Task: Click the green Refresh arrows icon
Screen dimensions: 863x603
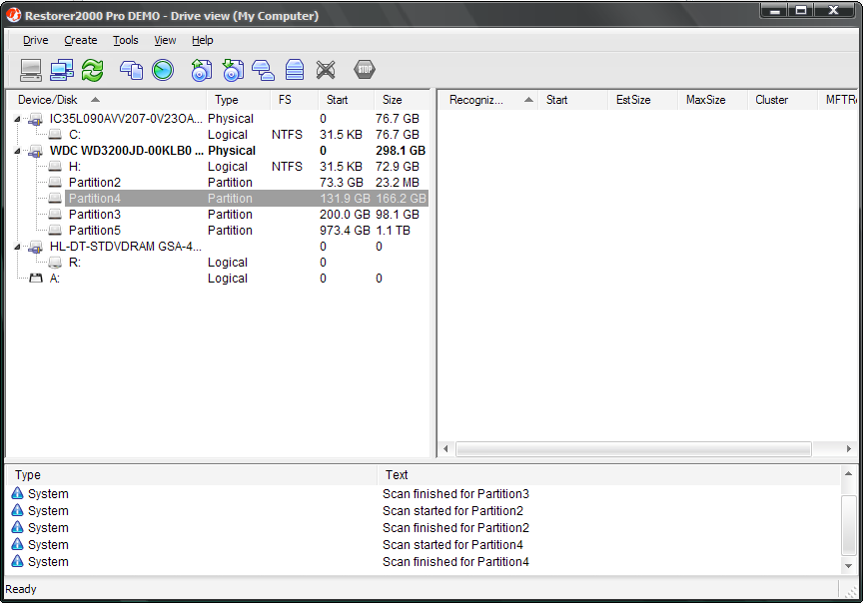Action: click(93, 70)
